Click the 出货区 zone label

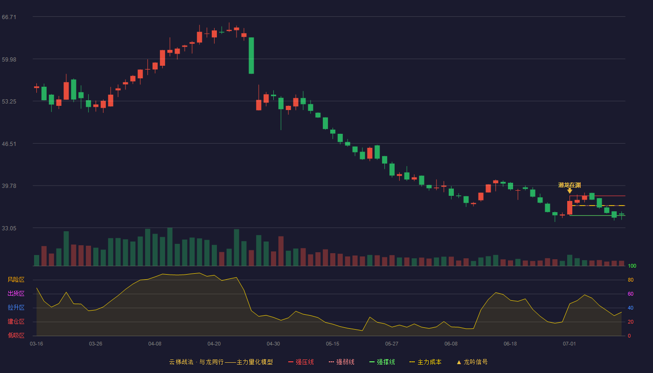tap(16, 294)
